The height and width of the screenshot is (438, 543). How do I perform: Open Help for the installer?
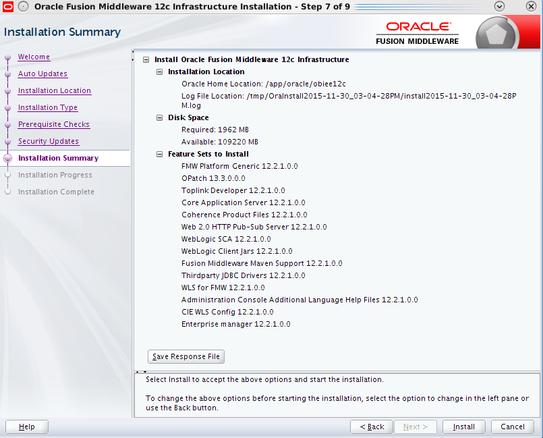click(27, 427)
